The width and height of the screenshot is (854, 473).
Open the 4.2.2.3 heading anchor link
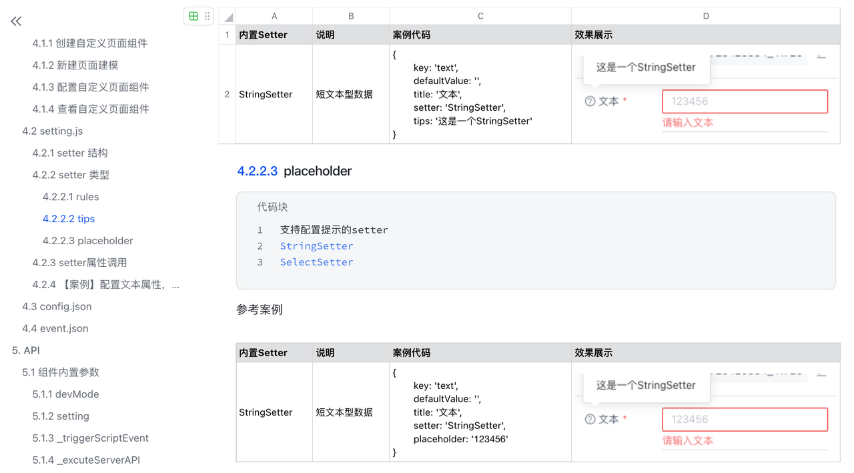pos(257,171)
